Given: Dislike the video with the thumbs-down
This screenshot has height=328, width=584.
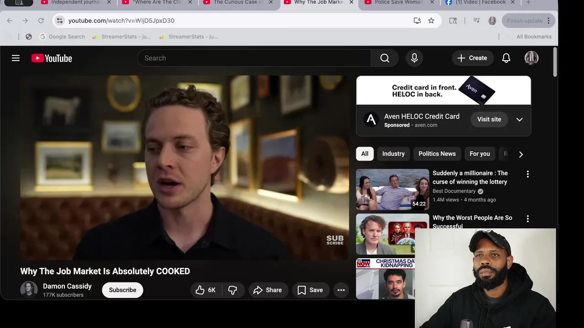Looking at the screenshot, I should click(233, 290).
